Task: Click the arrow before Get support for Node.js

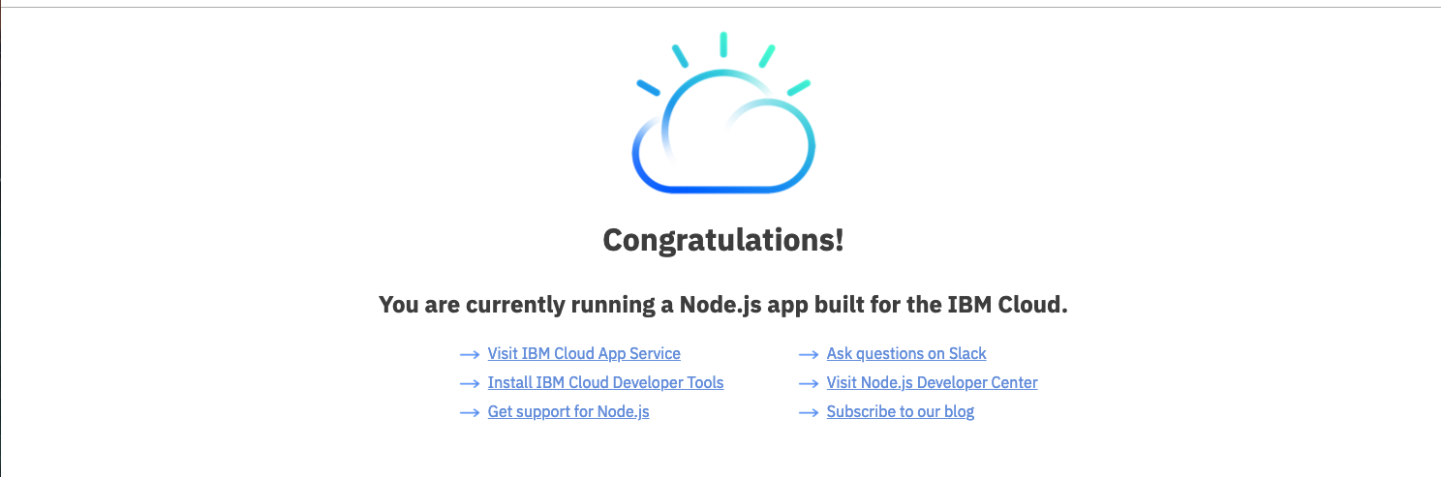Action: (470, 413)
